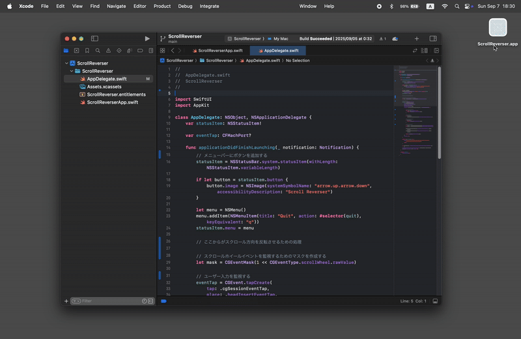The height and width of the screenshot is (339, 521).
Task: Go back in editor history
Action: [173, 51]
